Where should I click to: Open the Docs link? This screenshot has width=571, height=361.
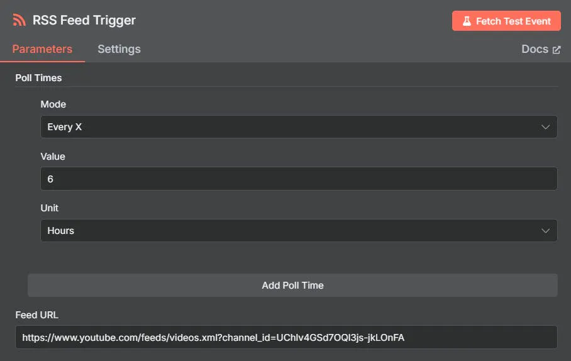tap(541, 49)
